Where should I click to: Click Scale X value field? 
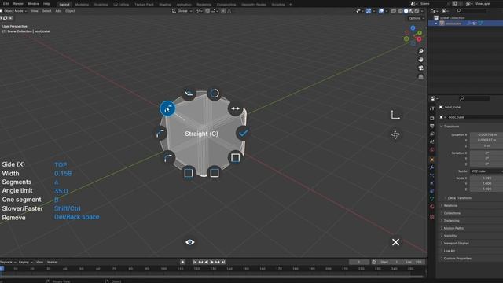point(486,178)
